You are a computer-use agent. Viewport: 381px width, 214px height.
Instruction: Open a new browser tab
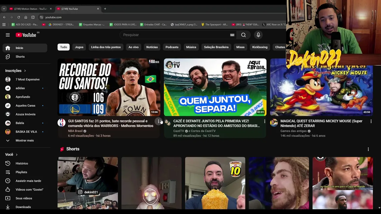click(x=105, y=9)
